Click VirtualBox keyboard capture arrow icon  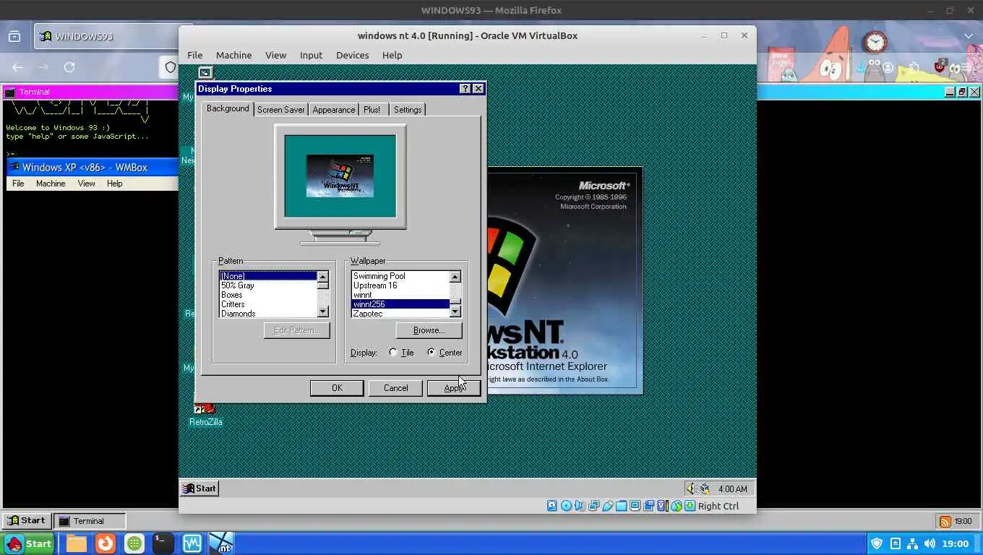click(690, 506)
